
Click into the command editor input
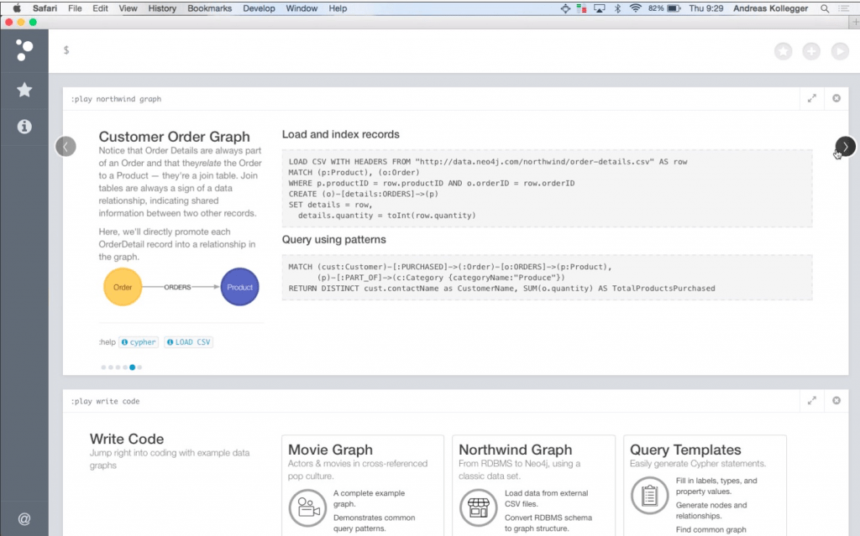[x=412, y=50]
